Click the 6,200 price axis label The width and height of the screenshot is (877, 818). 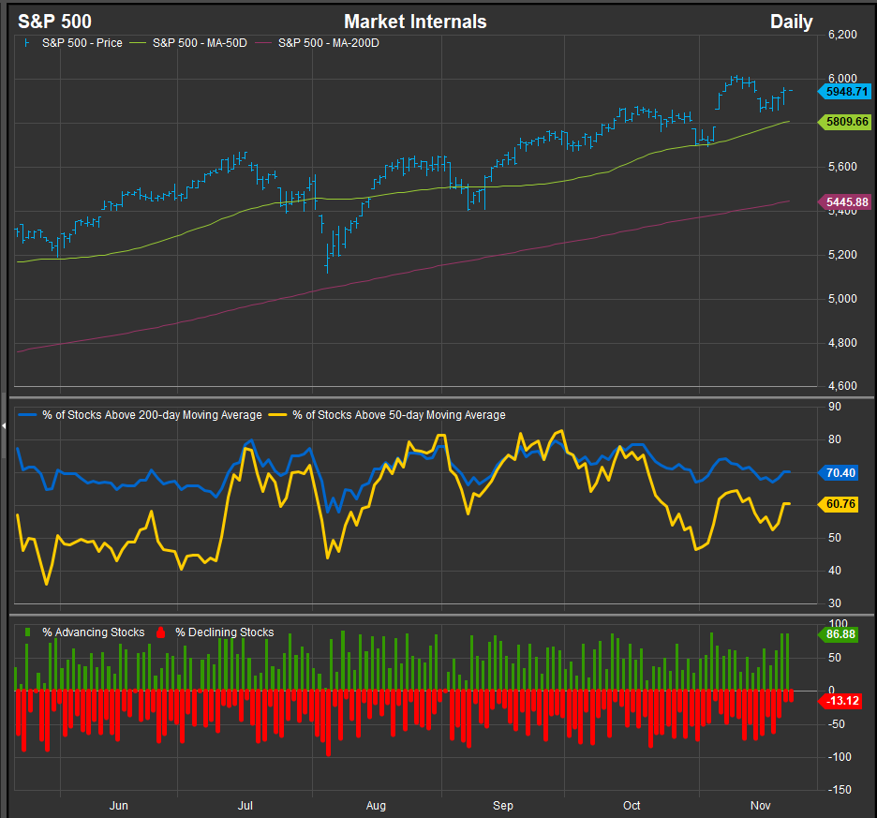point(842,35)
